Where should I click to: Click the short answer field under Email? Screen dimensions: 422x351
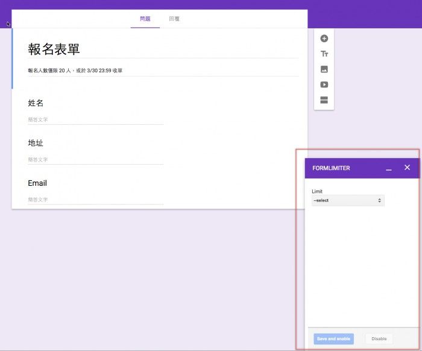(x=95, y=200)
